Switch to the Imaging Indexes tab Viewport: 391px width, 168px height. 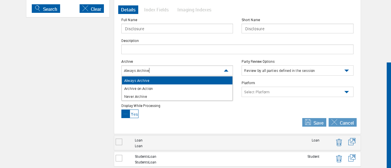[194, 10]
